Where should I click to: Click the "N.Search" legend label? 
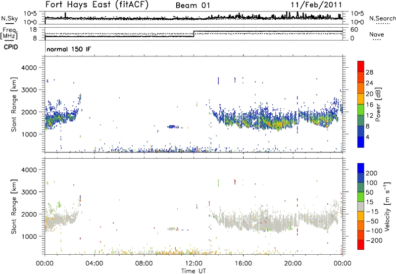pos(383,18)
